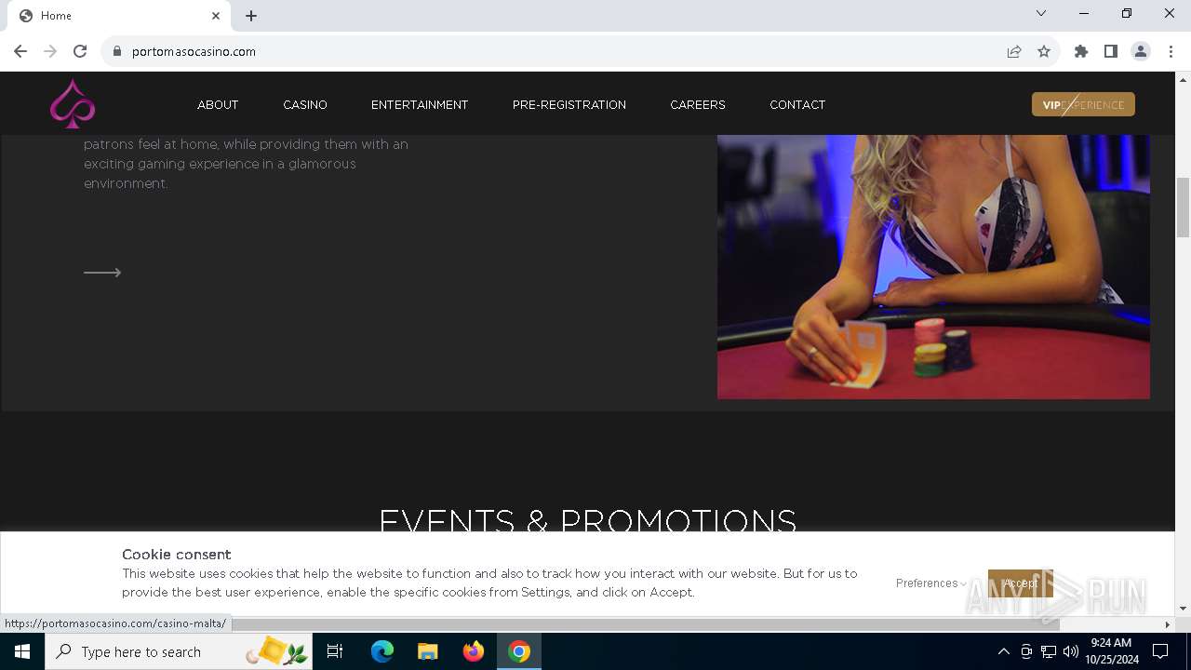Click the Chrome taskbar icon
1191x670 pixels.
(x=519, y=651)
